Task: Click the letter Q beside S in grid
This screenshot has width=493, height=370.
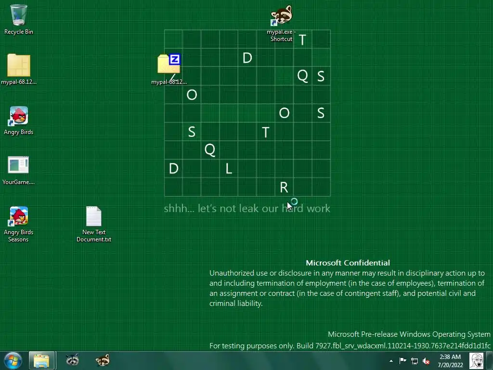Action: 302,76
